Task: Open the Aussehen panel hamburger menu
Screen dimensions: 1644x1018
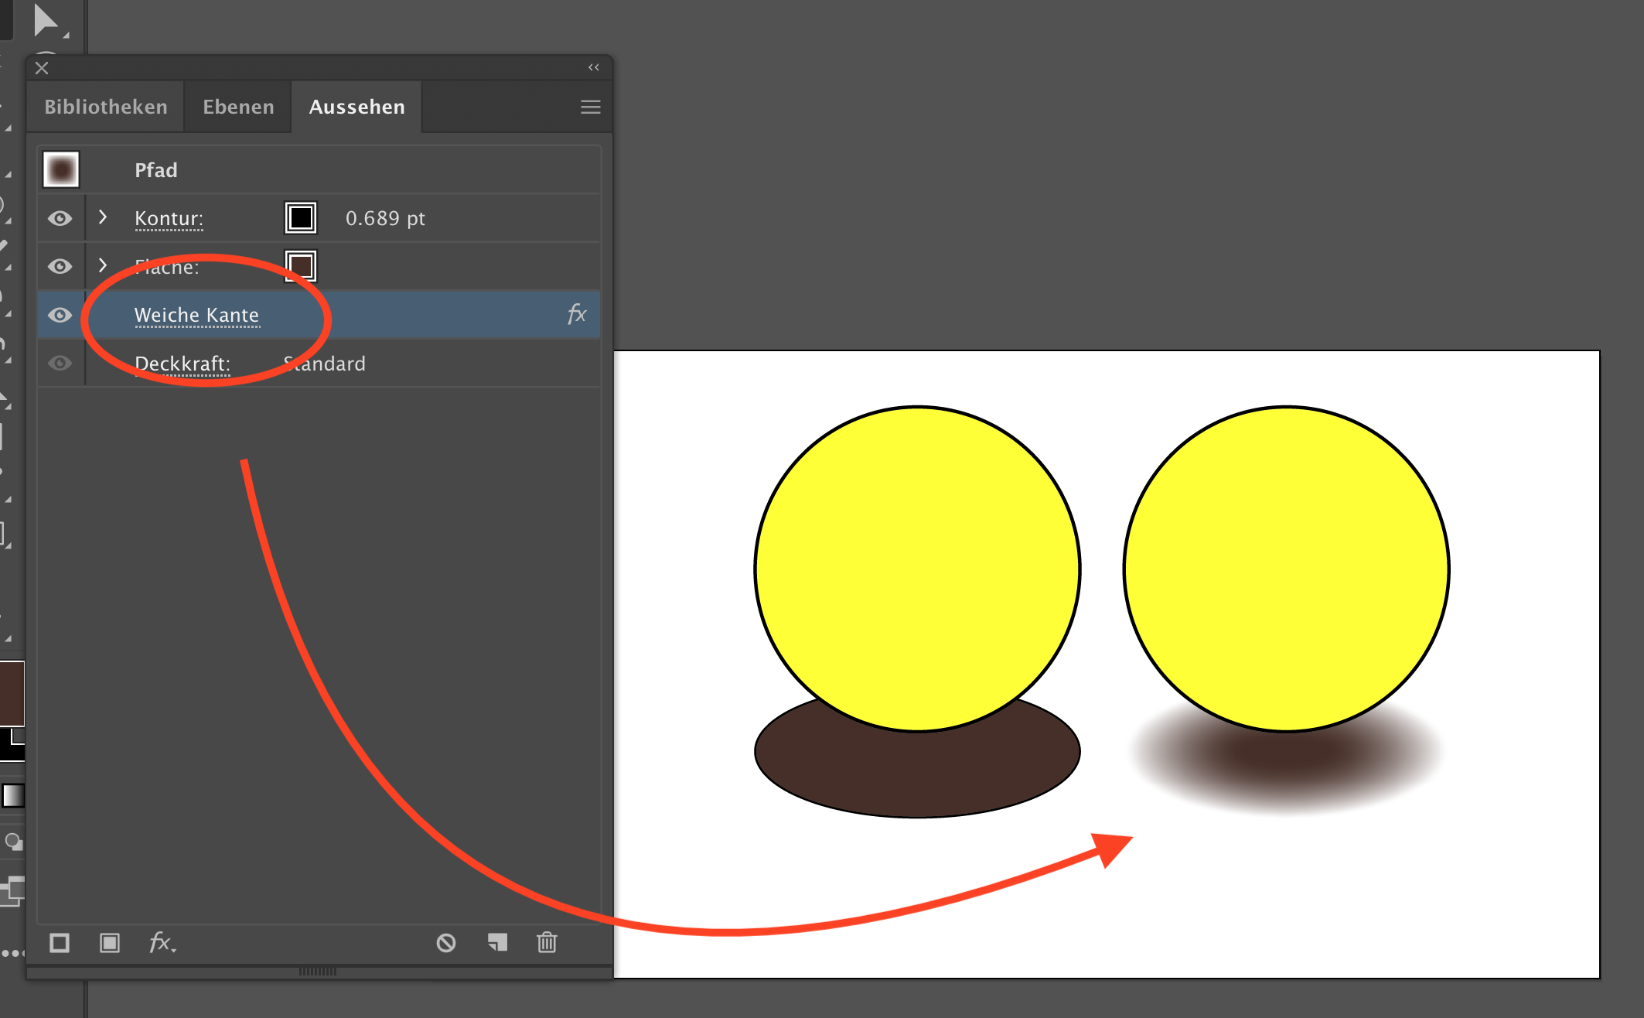Action: coord(591,107)
